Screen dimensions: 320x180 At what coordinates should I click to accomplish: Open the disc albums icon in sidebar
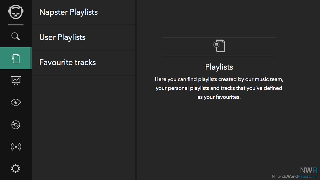pos(16,125)
